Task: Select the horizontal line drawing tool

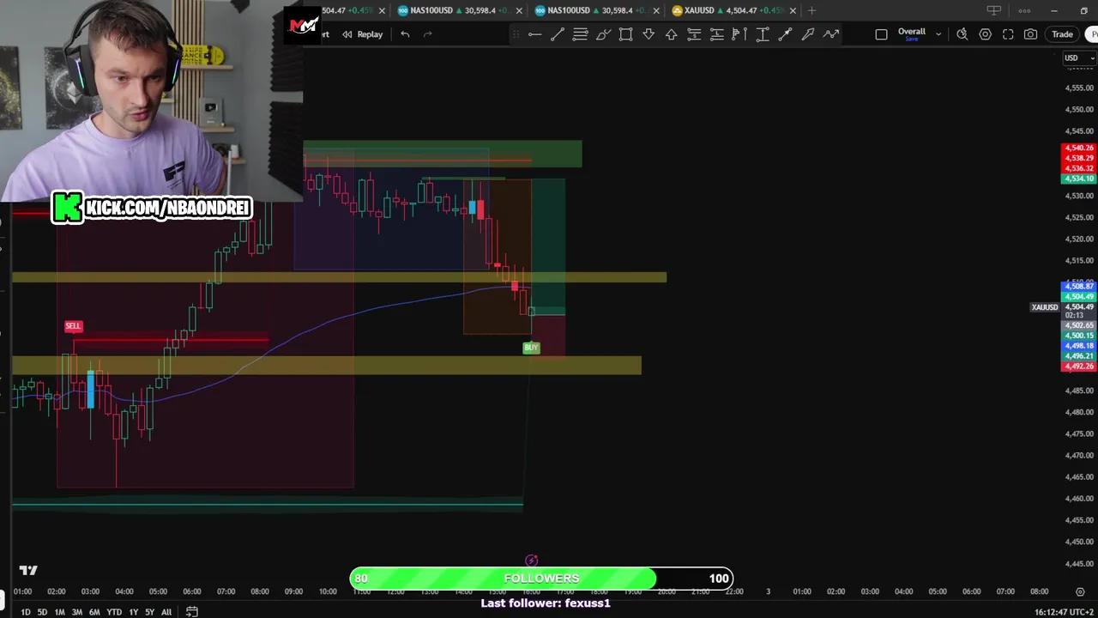Action: (x=534, y=34)
